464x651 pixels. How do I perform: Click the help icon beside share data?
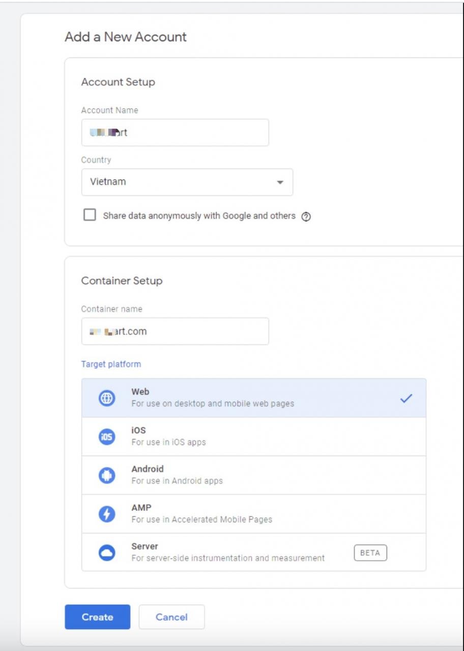tap(306, 216)
